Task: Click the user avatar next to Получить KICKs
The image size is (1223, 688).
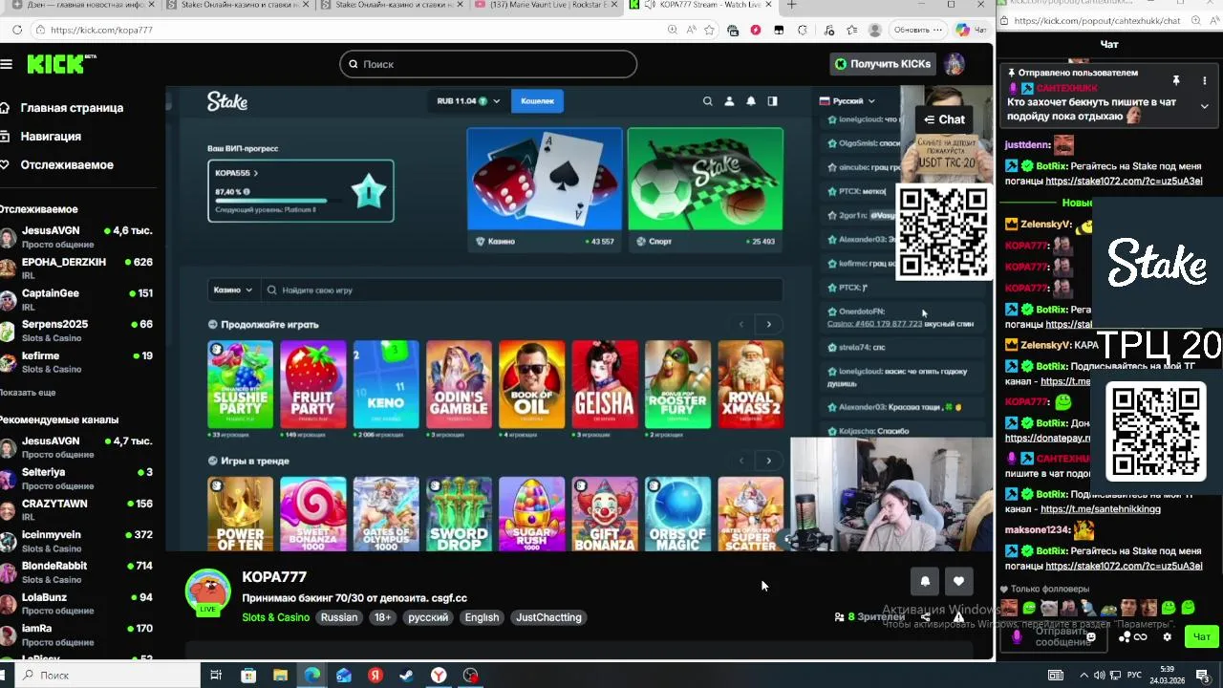Action: pyautogui.click(x=954, y=64)
